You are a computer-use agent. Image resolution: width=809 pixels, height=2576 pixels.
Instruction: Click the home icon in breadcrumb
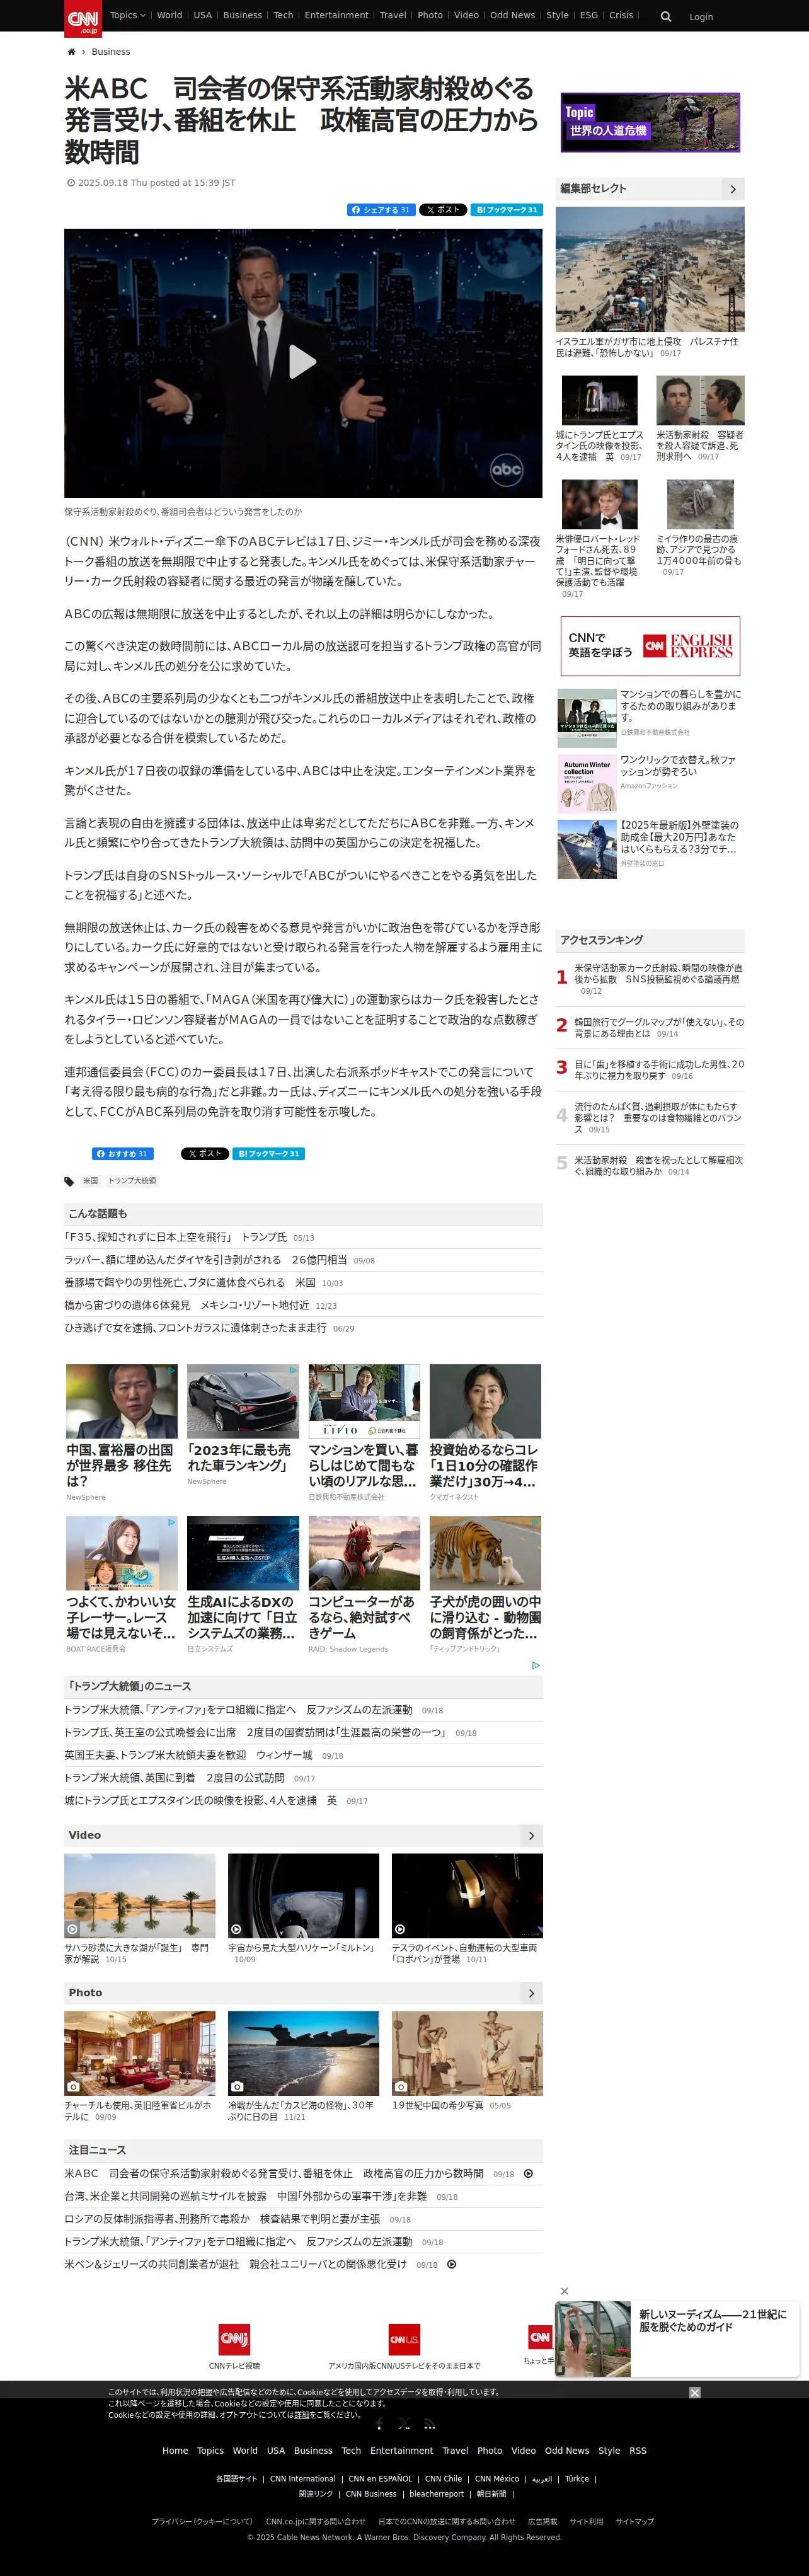(x=71, y=52)
